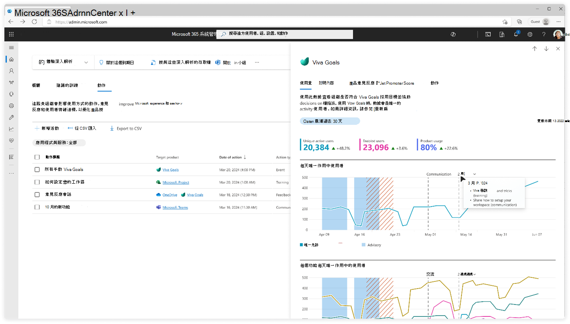Screen dimensions: 570x324
Task: Open 應用程式與服務: 全部 filter
Action: click(59, 142)
